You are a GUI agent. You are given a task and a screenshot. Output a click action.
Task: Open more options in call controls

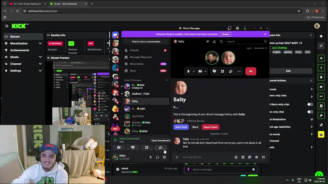point(239,71)
